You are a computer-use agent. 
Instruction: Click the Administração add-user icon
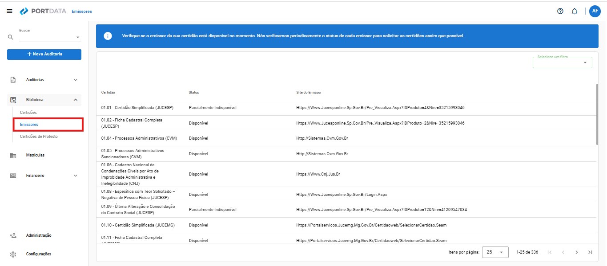click(13, 235)
